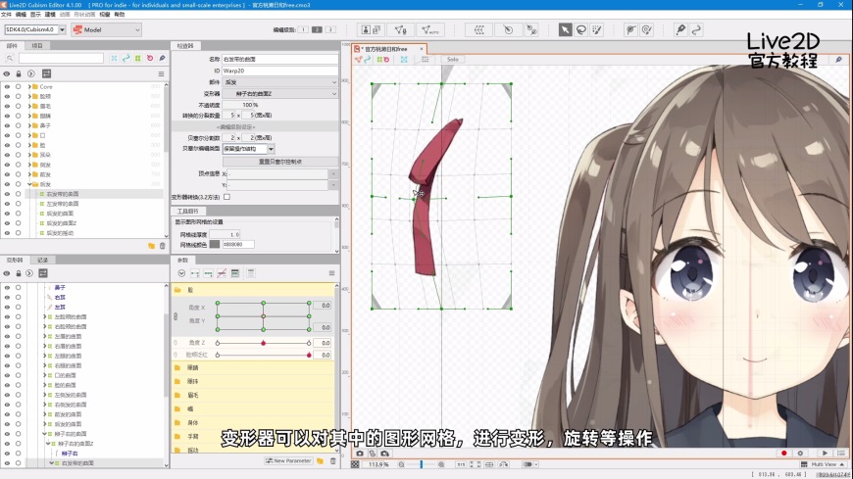
Task: Toggle the record button below canvas
Action: pyautogui.click(x=784, y=453)
